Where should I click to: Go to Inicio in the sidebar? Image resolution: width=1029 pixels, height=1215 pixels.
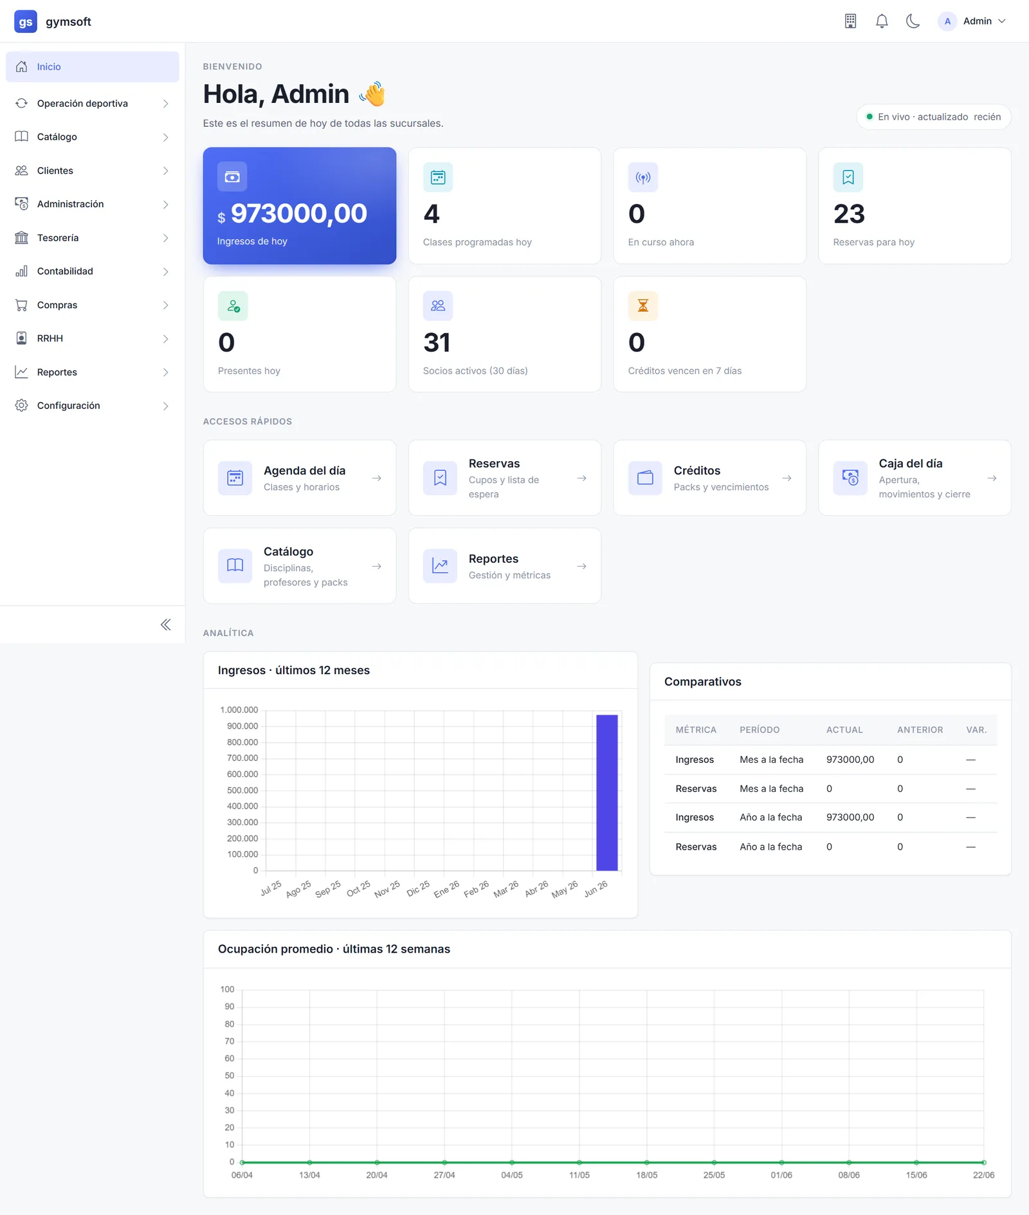[93, 67]
